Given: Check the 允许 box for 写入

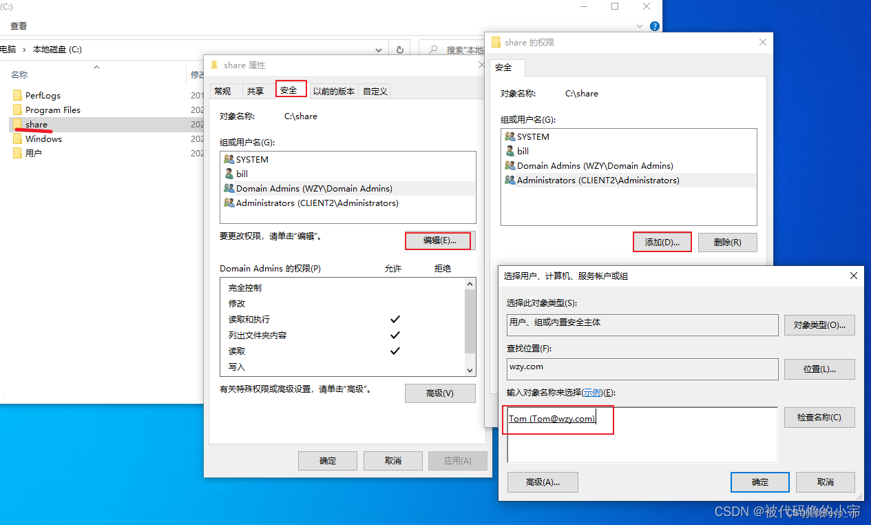Looking at the screenshot, I should click(x=395, y=367).
